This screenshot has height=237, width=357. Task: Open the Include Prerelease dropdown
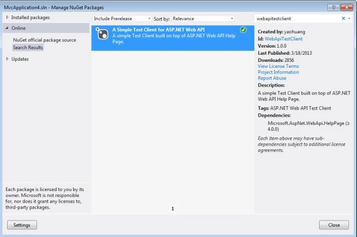click(122, 19)
